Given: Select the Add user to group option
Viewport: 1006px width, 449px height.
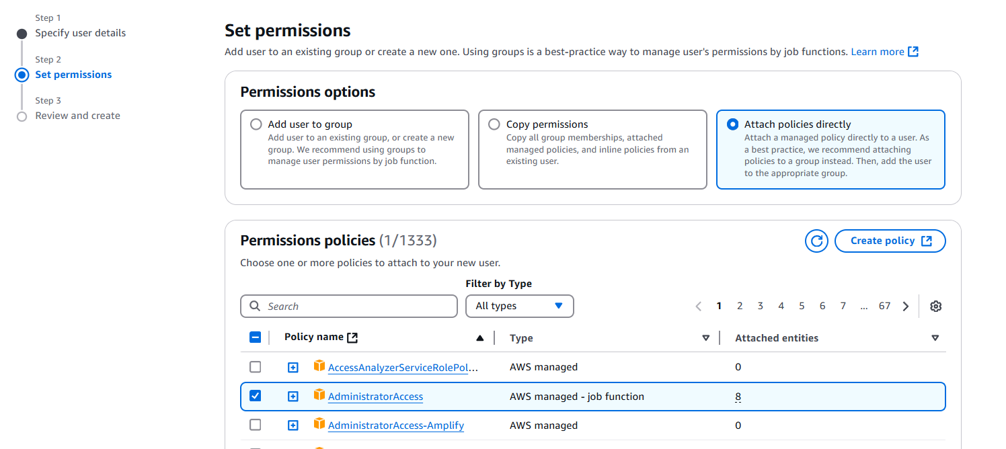Looking at the screenshot, I should tap(256, 124).
